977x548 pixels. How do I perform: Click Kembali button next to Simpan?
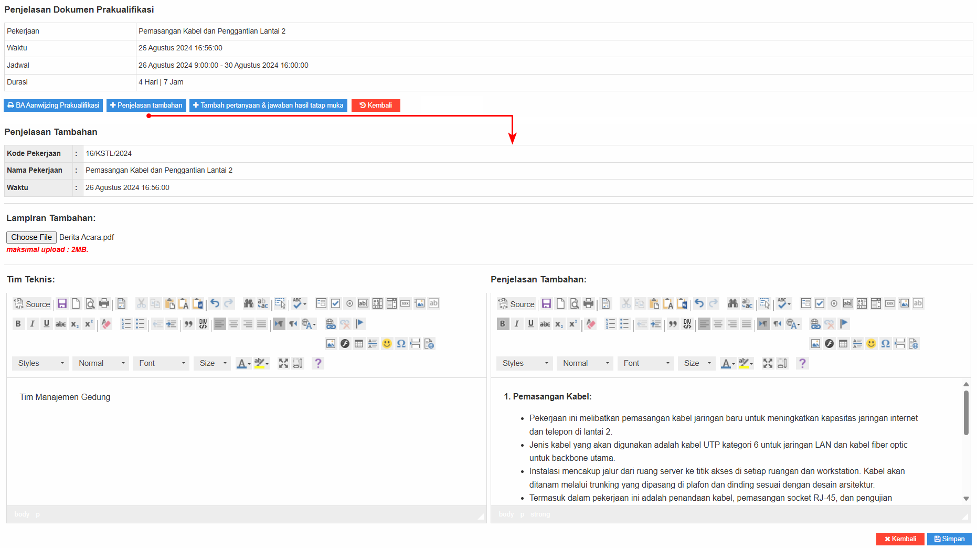(x=900, y=539)
